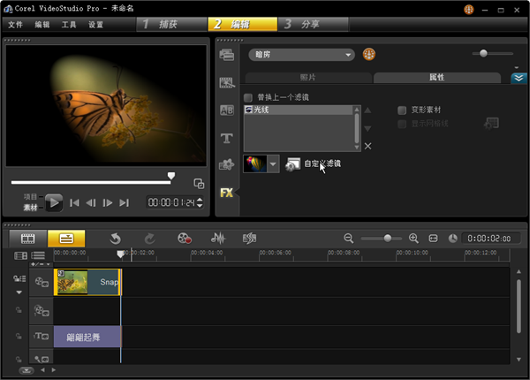This screenshot has height=380, width=530.
Task: Enable 替换上一个滤镜 checkbox
Action: click(x=248, y=96)
